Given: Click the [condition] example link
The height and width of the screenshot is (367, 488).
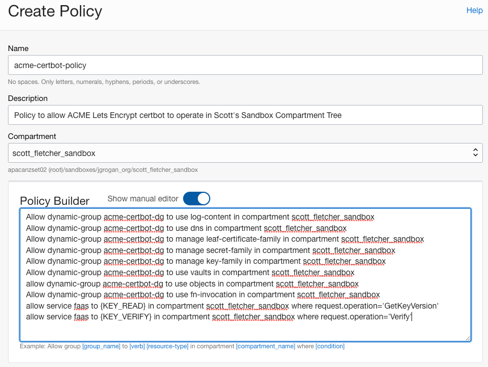Looking at the screenshot, I should point(330,346).
